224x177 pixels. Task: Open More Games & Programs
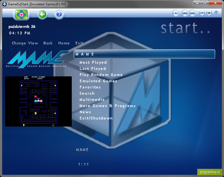coord(107,106)
